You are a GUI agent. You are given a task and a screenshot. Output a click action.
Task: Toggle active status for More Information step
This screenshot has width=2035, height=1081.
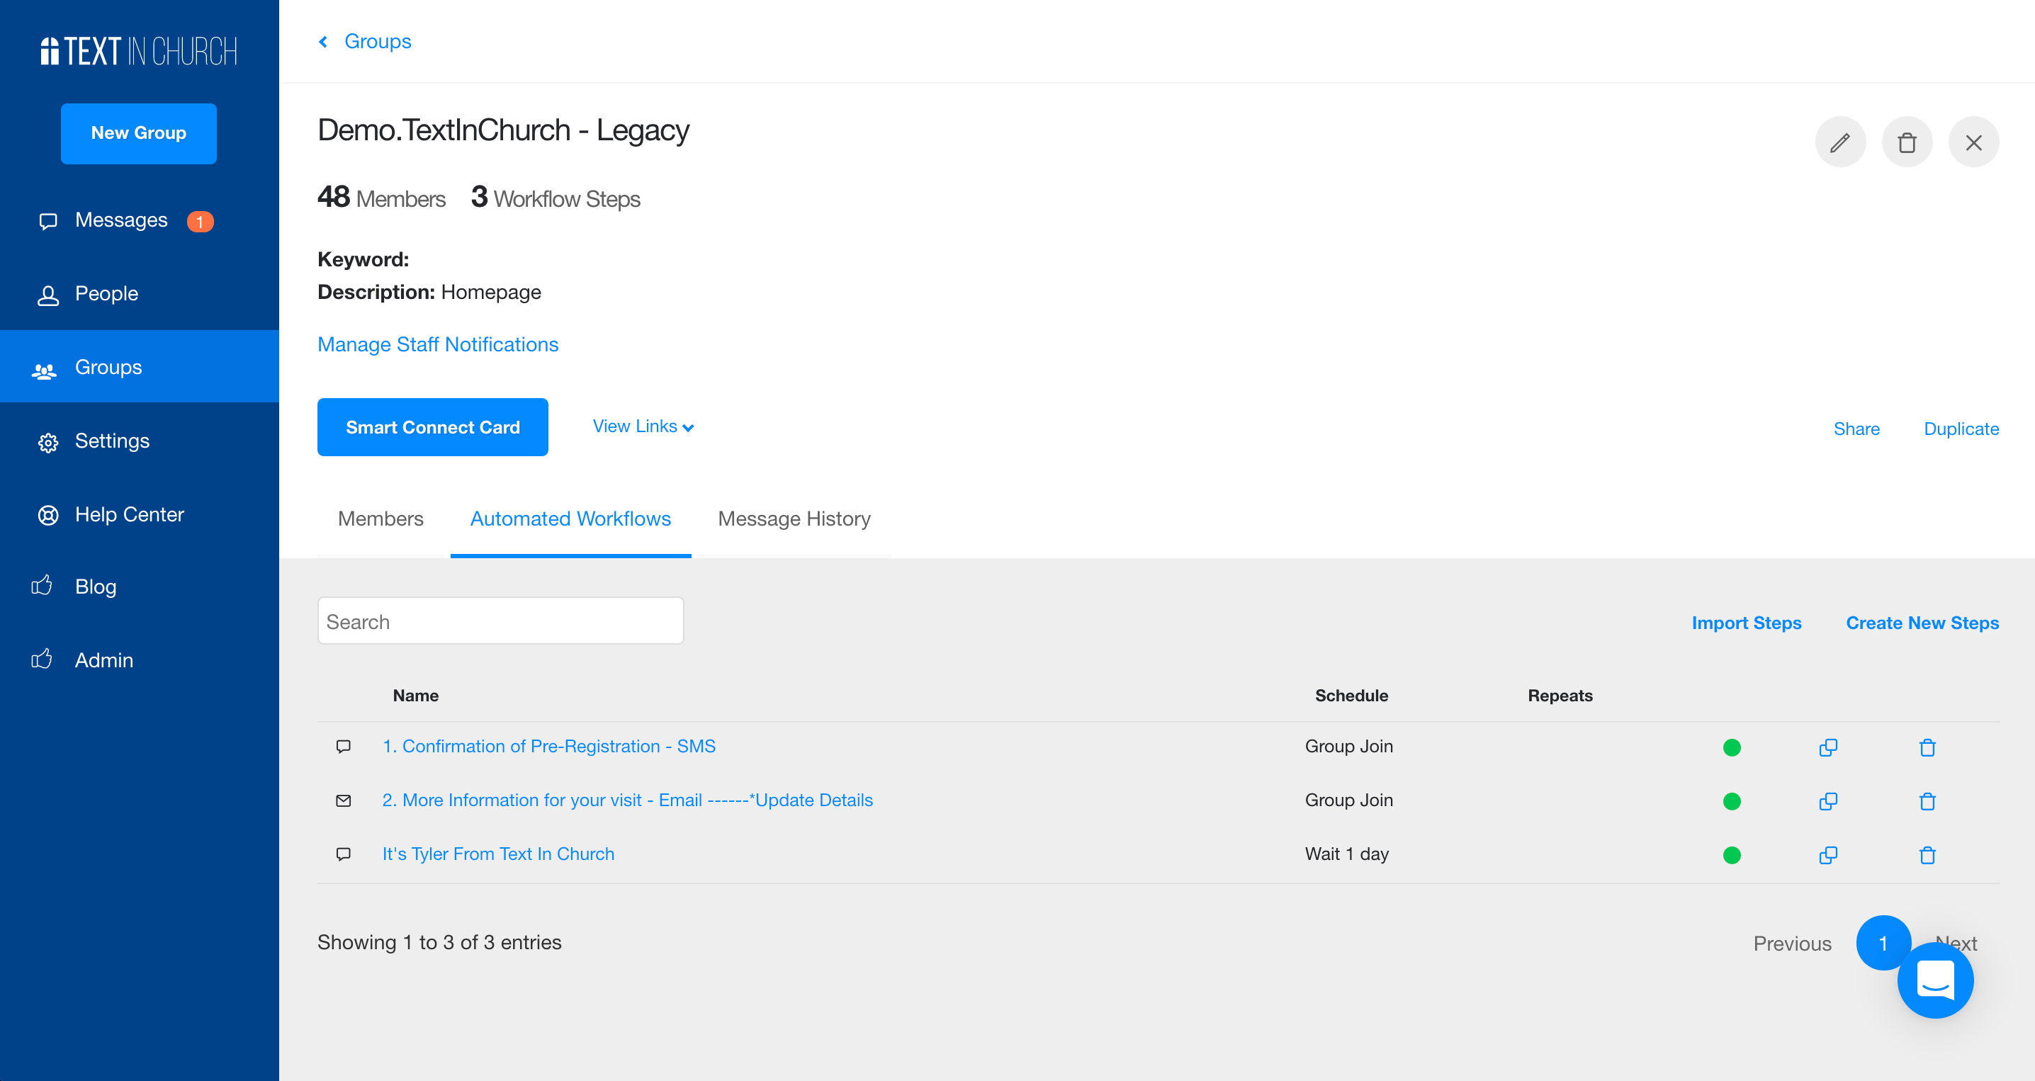tap(1732, 801)
